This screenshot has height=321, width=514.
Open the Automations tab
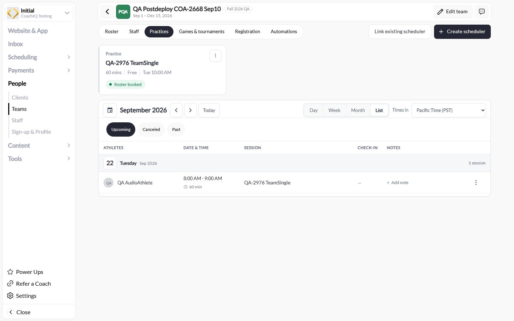(284, 32)
